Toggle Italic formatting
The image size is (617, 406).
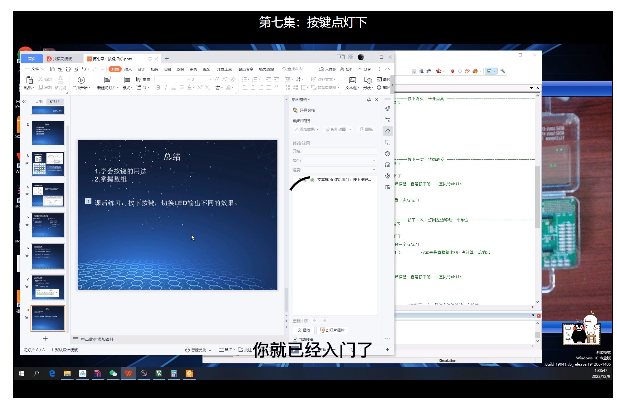166,88
